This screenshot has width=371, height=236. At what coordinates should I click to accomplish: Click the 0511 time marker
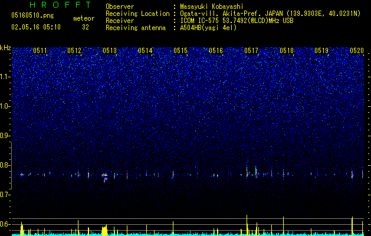[x=40, y=51]
